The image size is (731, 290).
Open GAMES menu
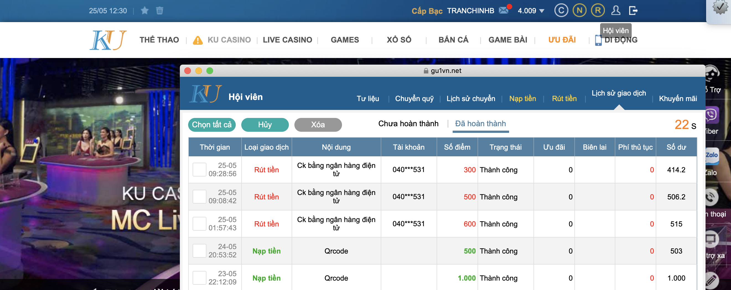click(345, 40)
